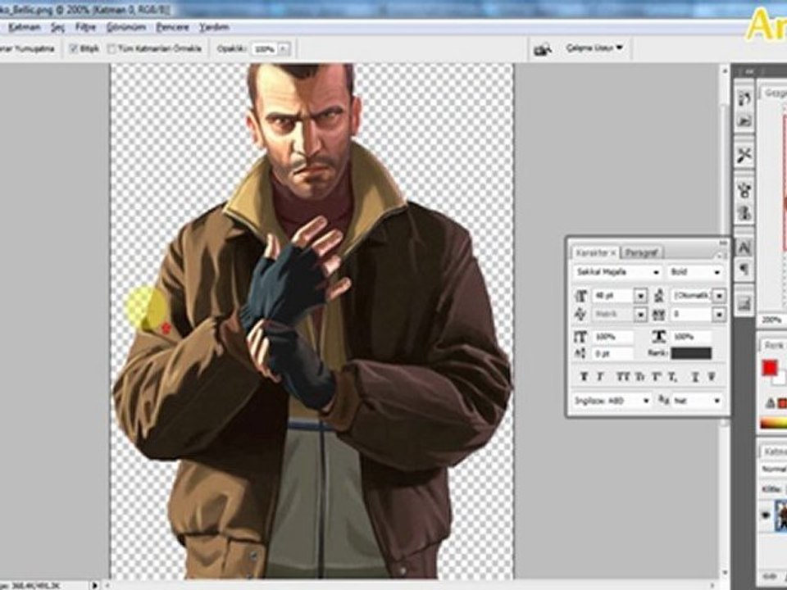Open the Bold font style dropdown

point(695,272)
